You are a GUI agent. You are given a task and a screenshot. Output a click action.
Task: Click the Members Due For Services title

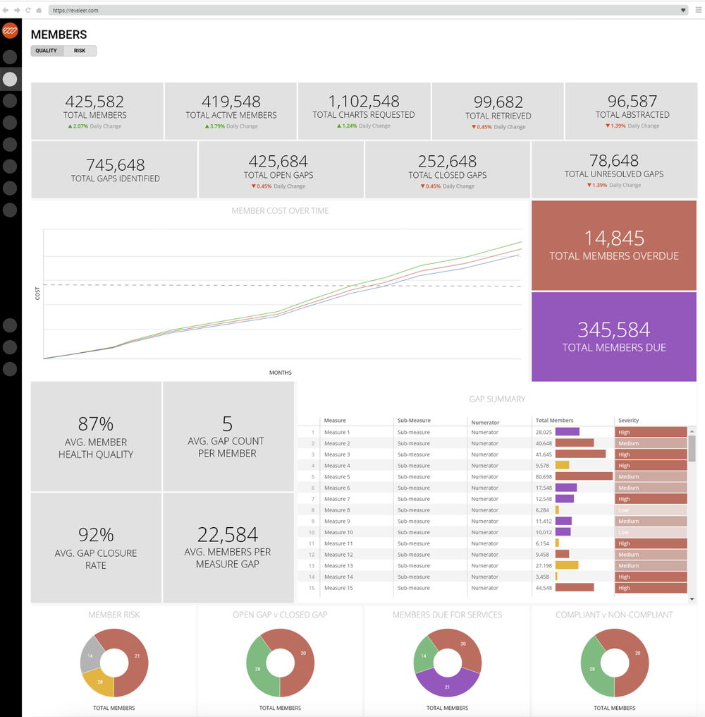[x=447, y=615]
